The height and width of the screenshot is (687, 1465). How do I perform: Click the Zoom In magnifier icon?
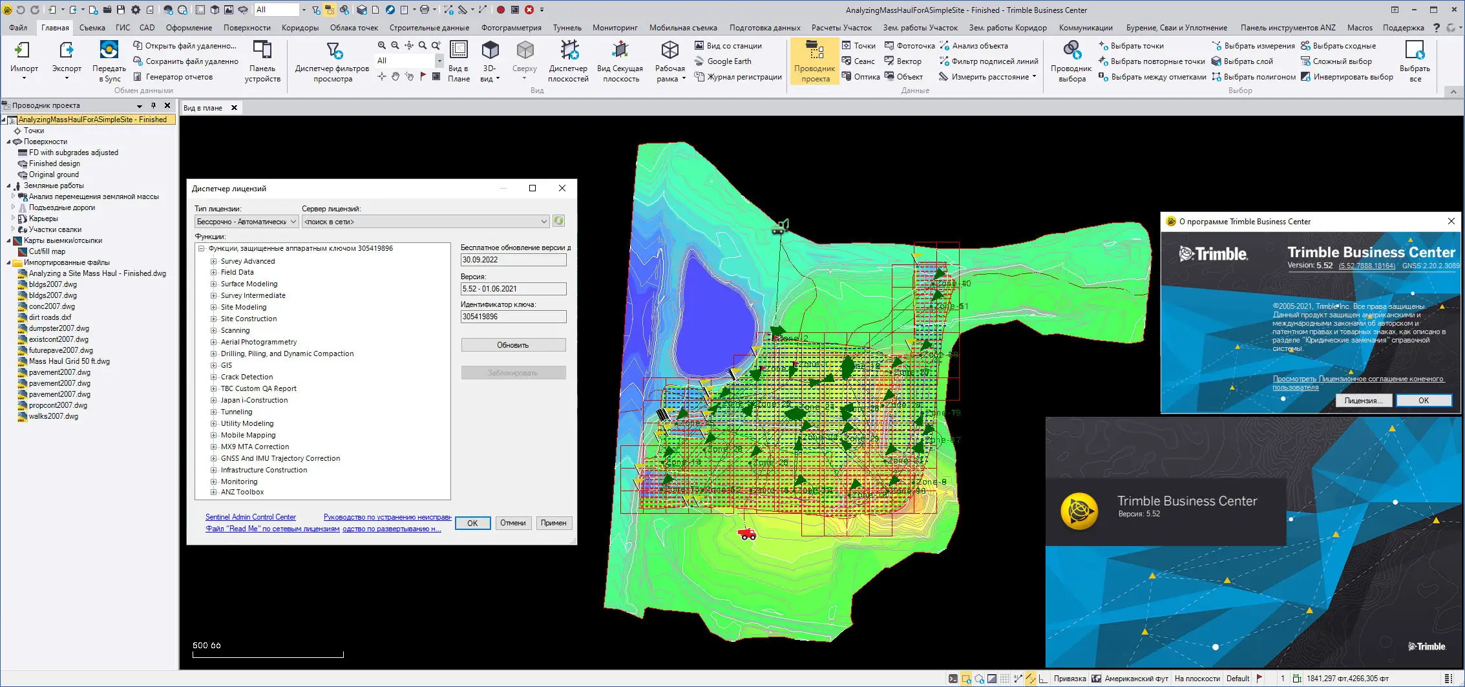pos(382,45)
